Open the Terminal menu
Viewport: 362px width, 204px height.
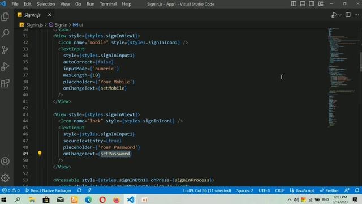108,4
